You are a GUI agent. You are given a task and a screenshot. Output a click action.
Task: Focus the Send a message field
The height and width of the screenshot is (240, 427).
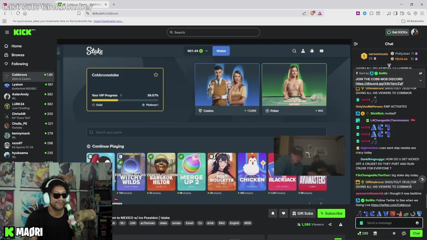[x=389, y=223]
